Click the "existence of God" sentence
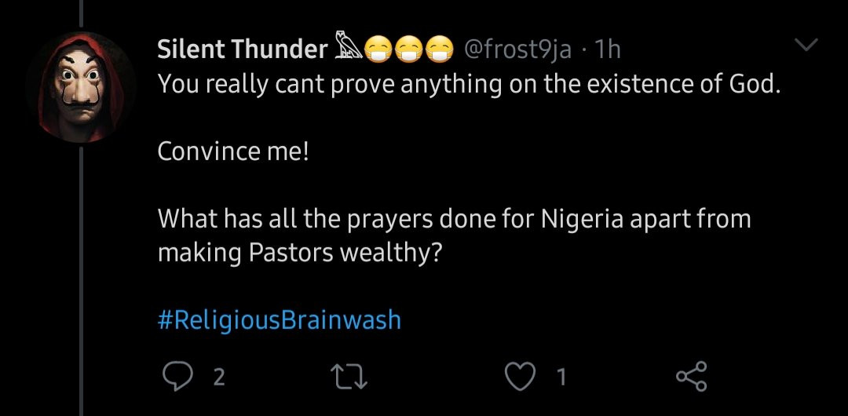848x416 pixels. coord(470,83)
